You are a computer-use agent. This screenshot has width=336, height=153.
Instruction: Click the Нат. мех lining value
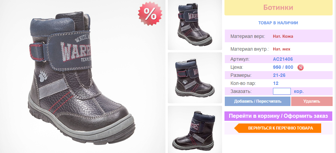click(281, 49)
